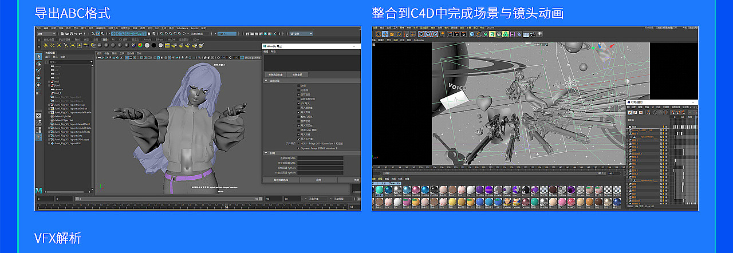Select the camera item in Maya Outliner
733x253 pixels.
(58, 89)
